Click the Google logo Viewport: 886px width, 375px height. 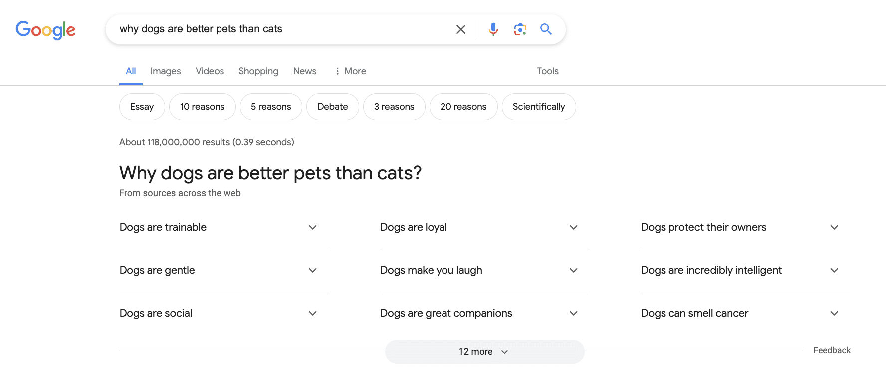(45, 30)
